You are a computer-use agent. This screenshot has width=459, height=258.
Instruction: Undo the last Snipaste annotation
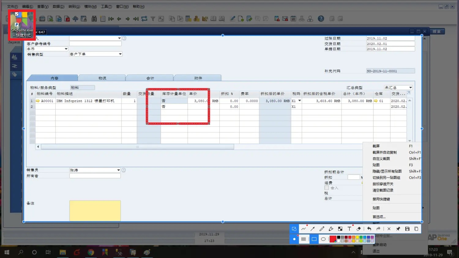pos(369,229)
